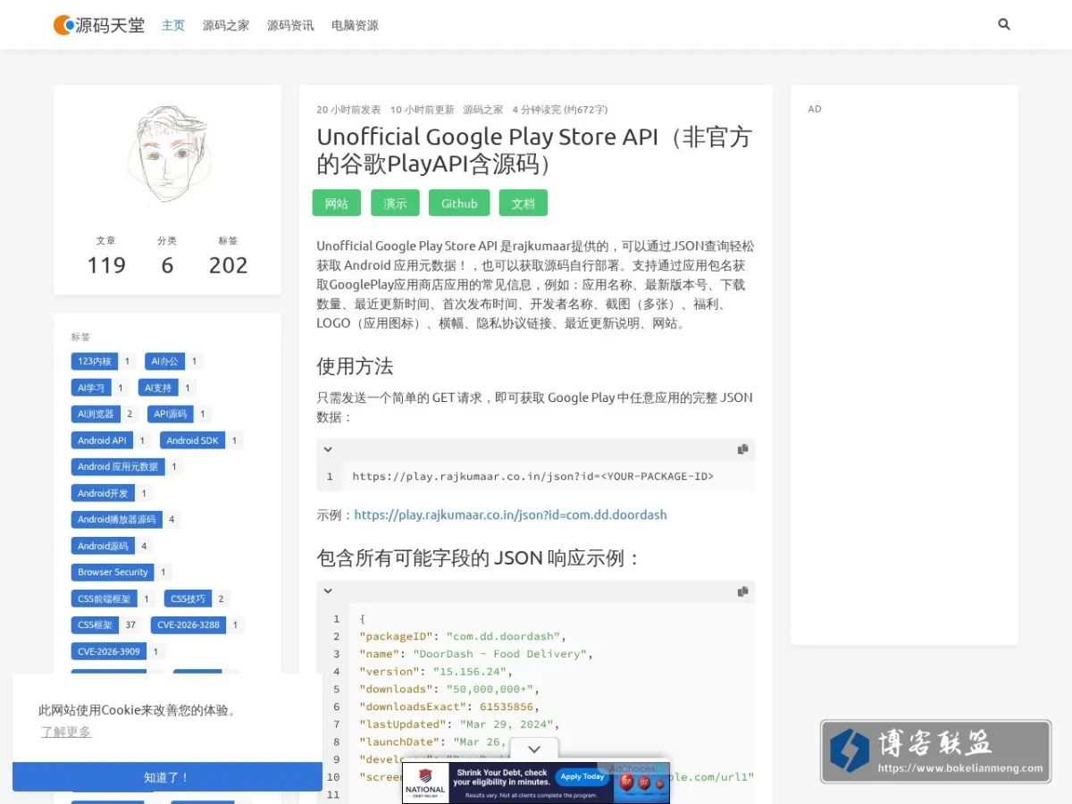Open the AdChoices badge on the ad
Image resolution: width=1072 pixels, height=804 pixels.
coord(638,768)
